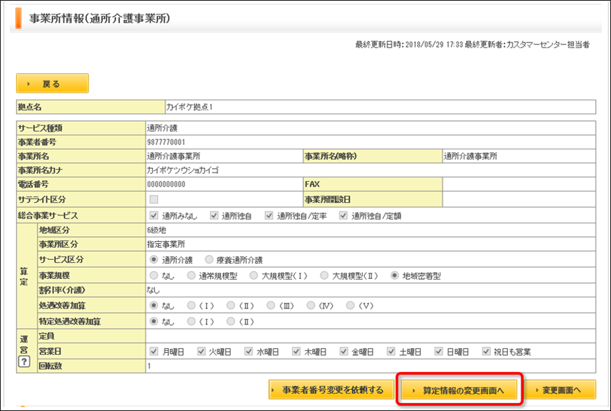Toggle the サテライト区分 checkbox
The image size is (611, 411).
[154, 200]
